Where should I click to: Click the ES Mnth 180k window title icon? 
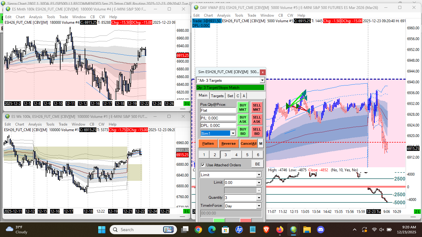[x=8, y=9]
